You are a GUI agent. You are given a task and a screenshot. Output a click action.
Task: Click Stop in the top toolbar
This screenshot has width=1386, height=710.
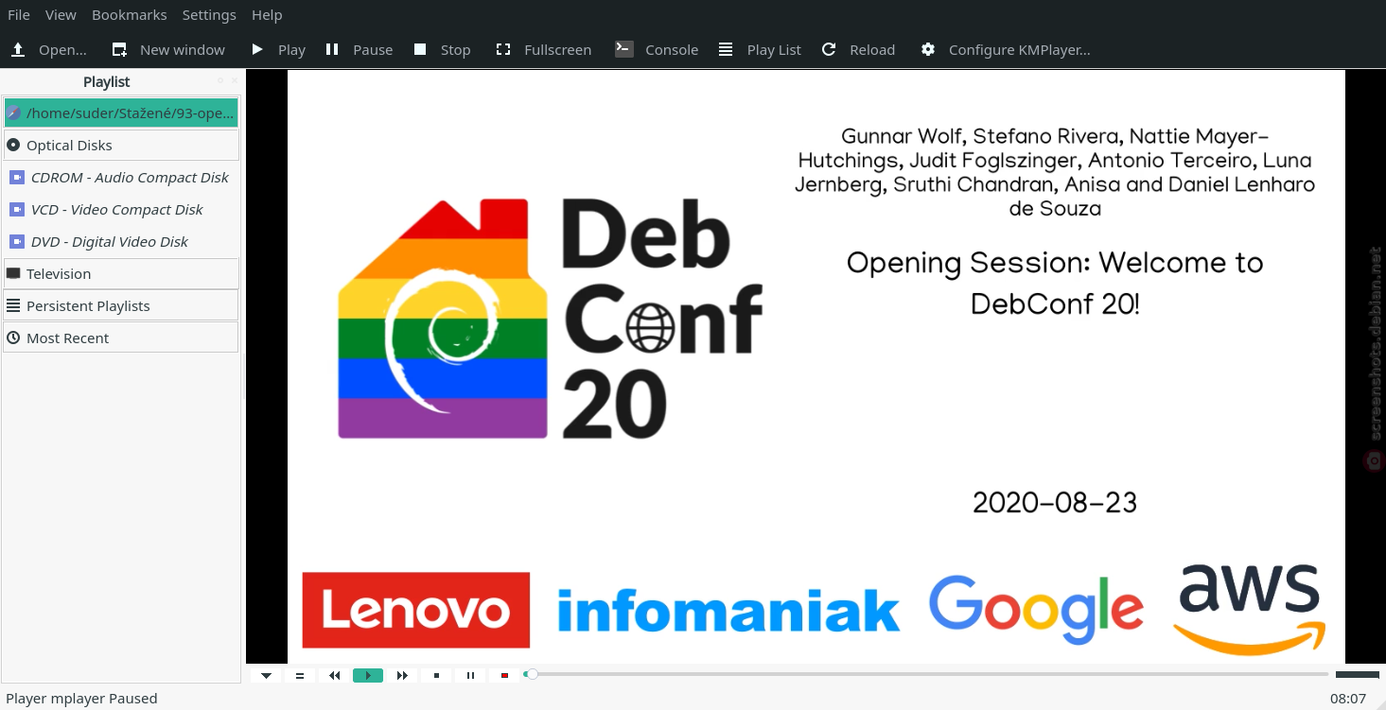[x=442, y=49]
